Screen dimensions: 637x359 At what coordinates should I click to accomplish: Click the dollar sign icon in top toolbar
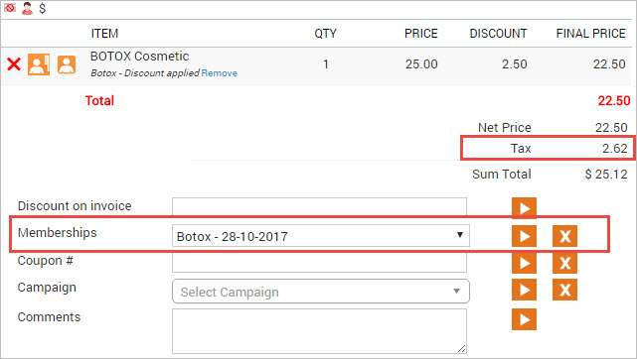[x=43, y=8]
